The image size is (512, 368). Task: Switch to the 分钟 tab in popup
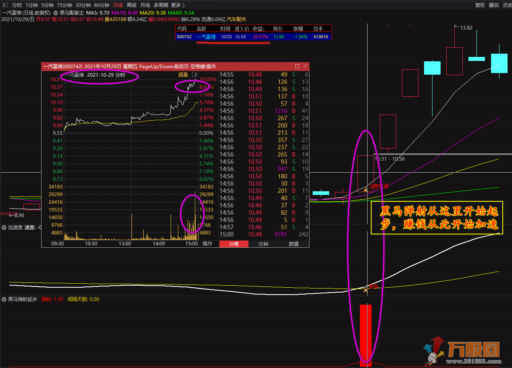click(263, 244)
